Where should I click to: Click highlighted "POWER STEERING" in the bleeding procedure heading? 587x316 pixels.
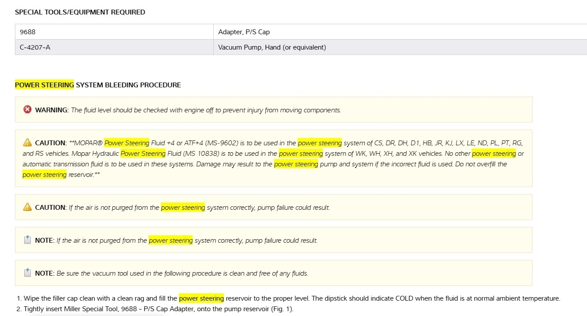44,85
